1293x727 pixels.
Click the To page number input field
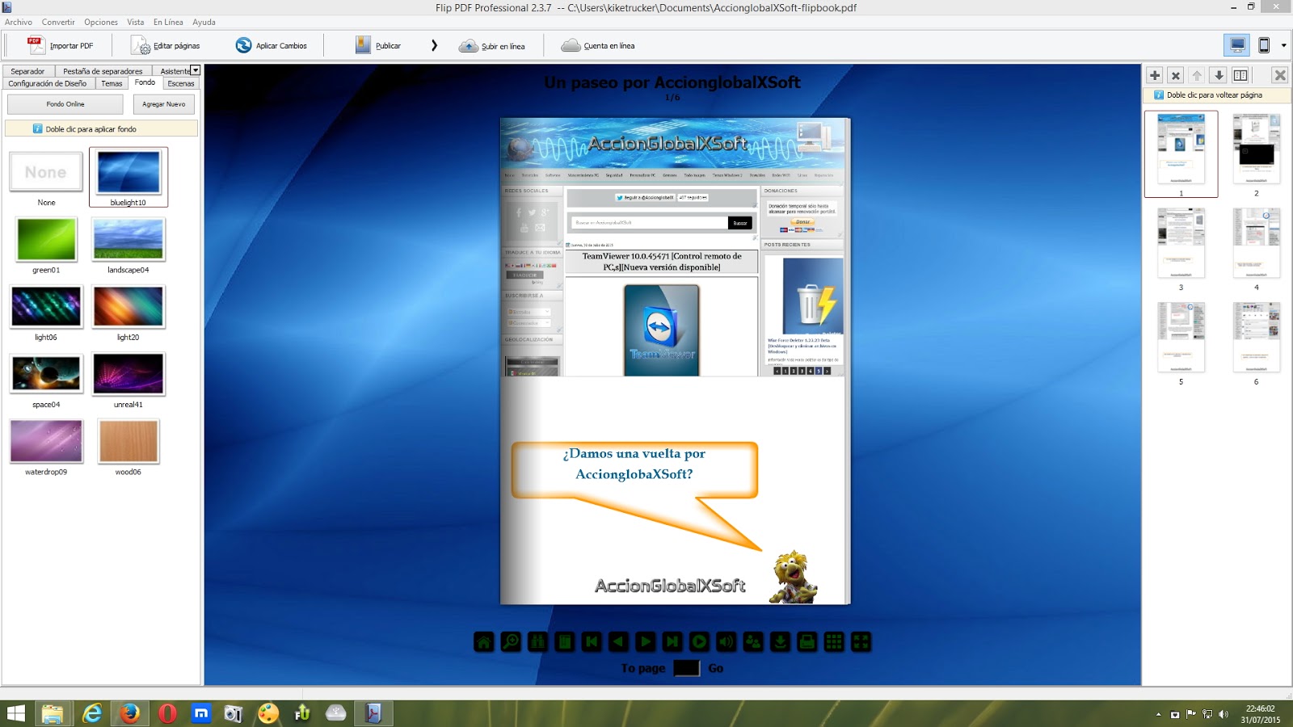[x=686, y=668]
